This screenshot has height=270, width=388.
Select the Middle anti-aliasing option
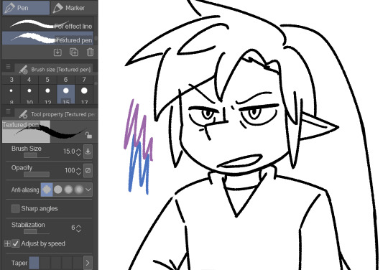tap(68, 190)
